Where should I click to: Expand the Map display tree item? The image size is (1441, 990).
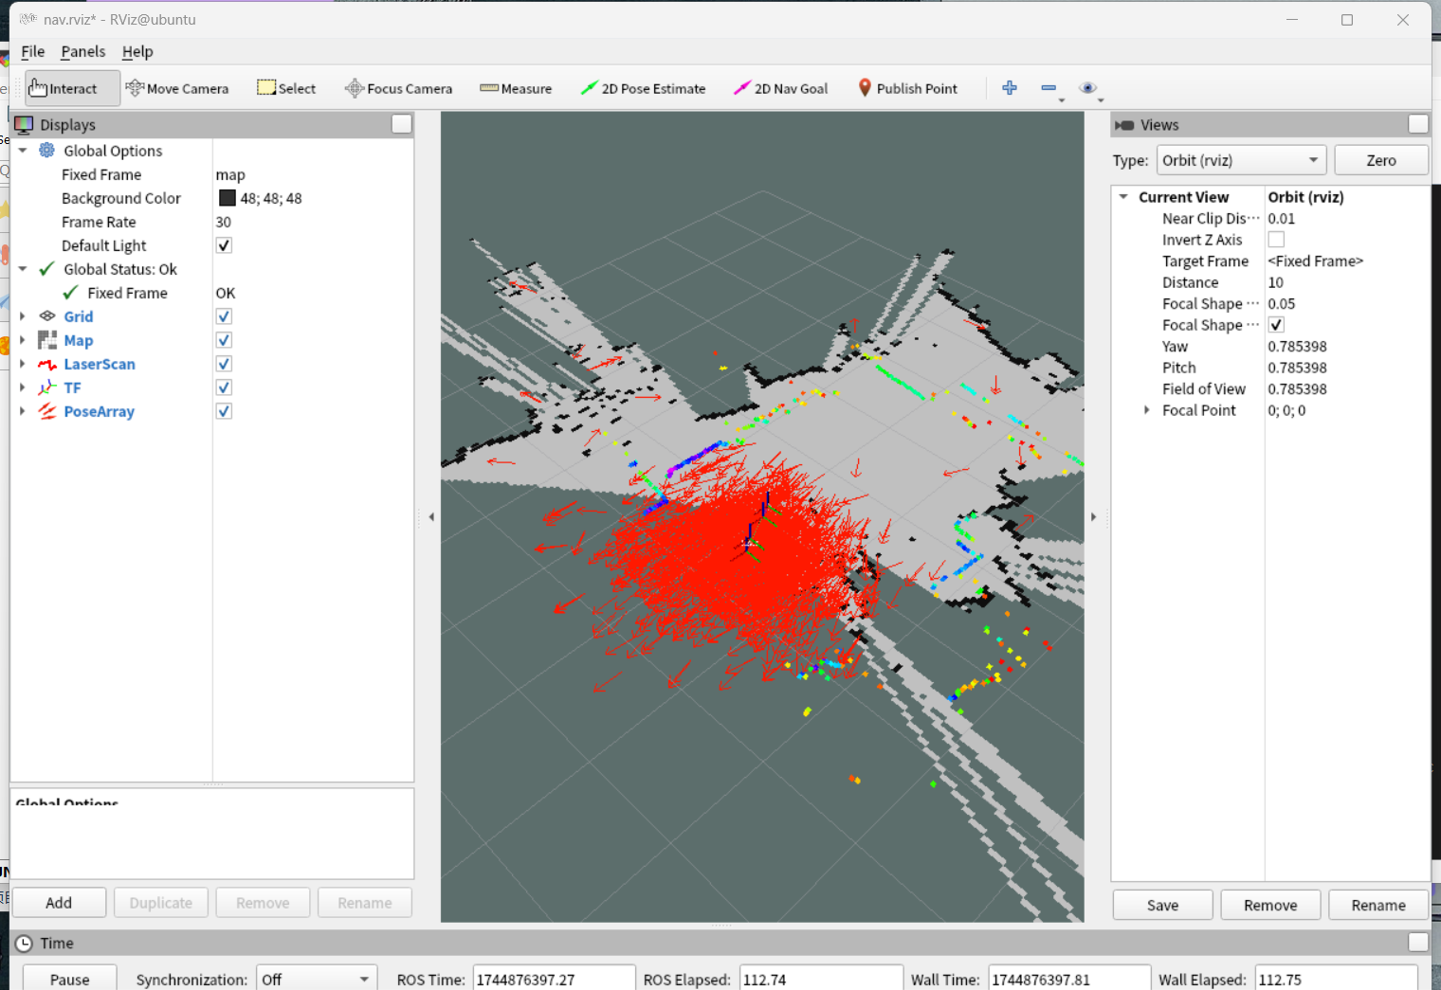(x=23, y=340)
